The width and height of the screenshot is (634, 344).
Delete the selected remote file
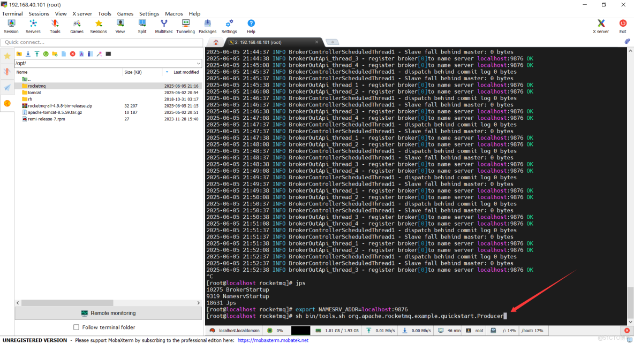73,53
